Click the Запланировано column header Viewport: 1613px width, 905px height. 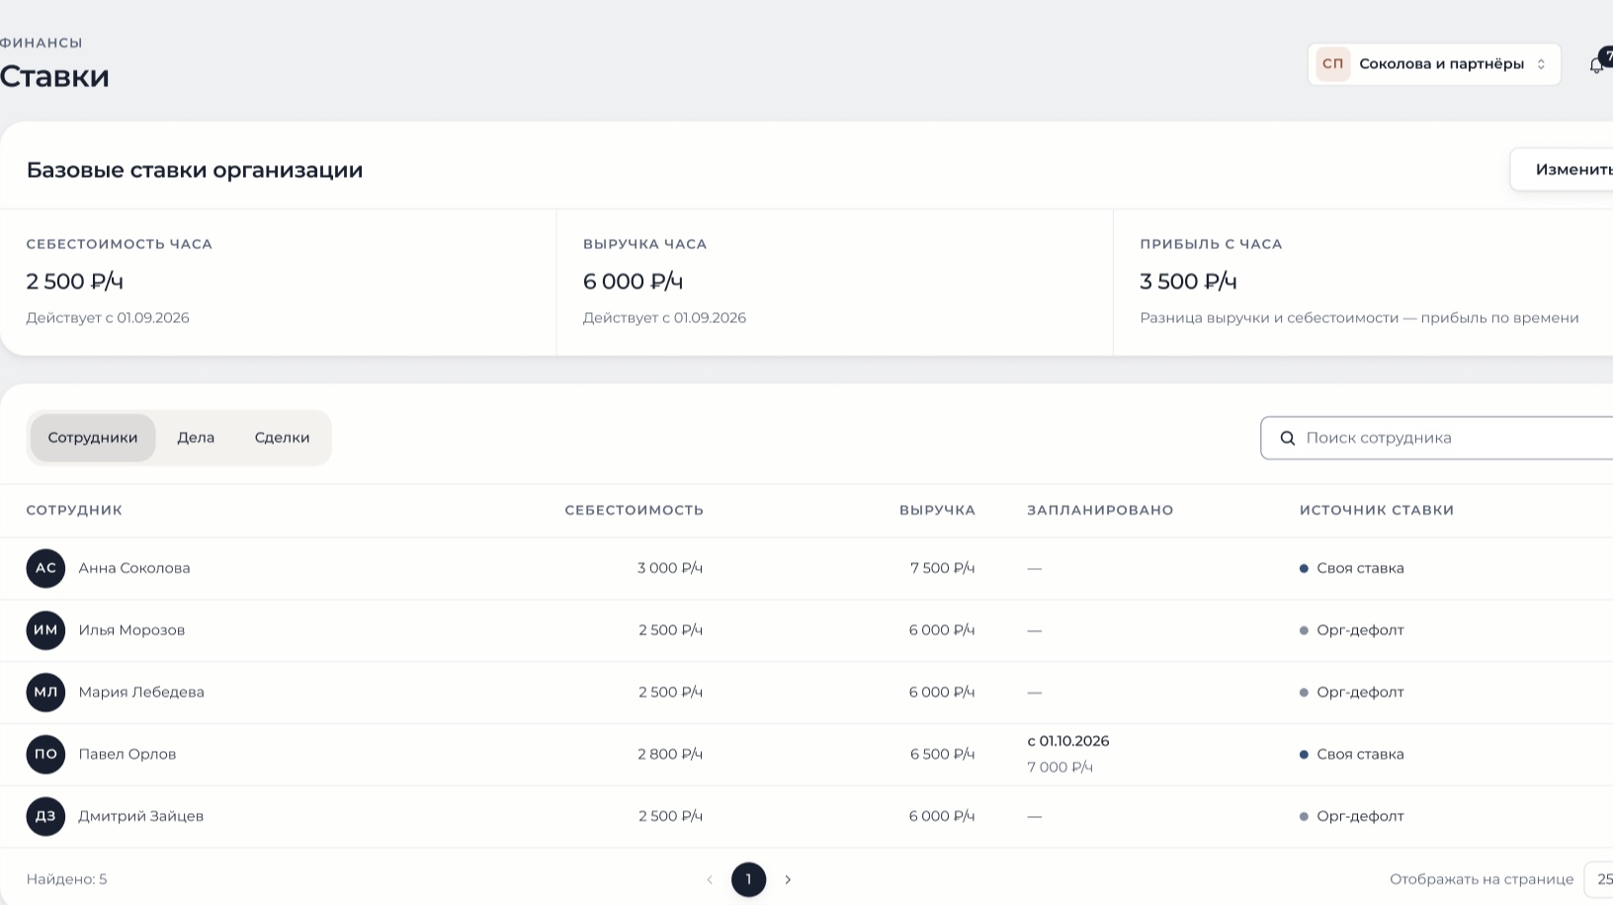tap(1100, 511)
